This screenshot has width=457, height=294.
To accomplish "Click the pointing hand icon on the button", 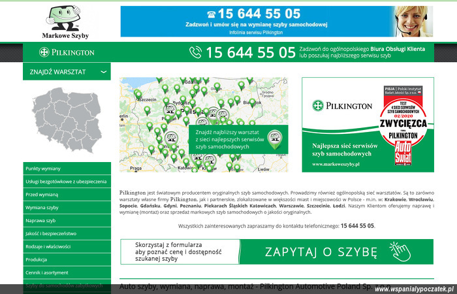I will click(400, 252).
